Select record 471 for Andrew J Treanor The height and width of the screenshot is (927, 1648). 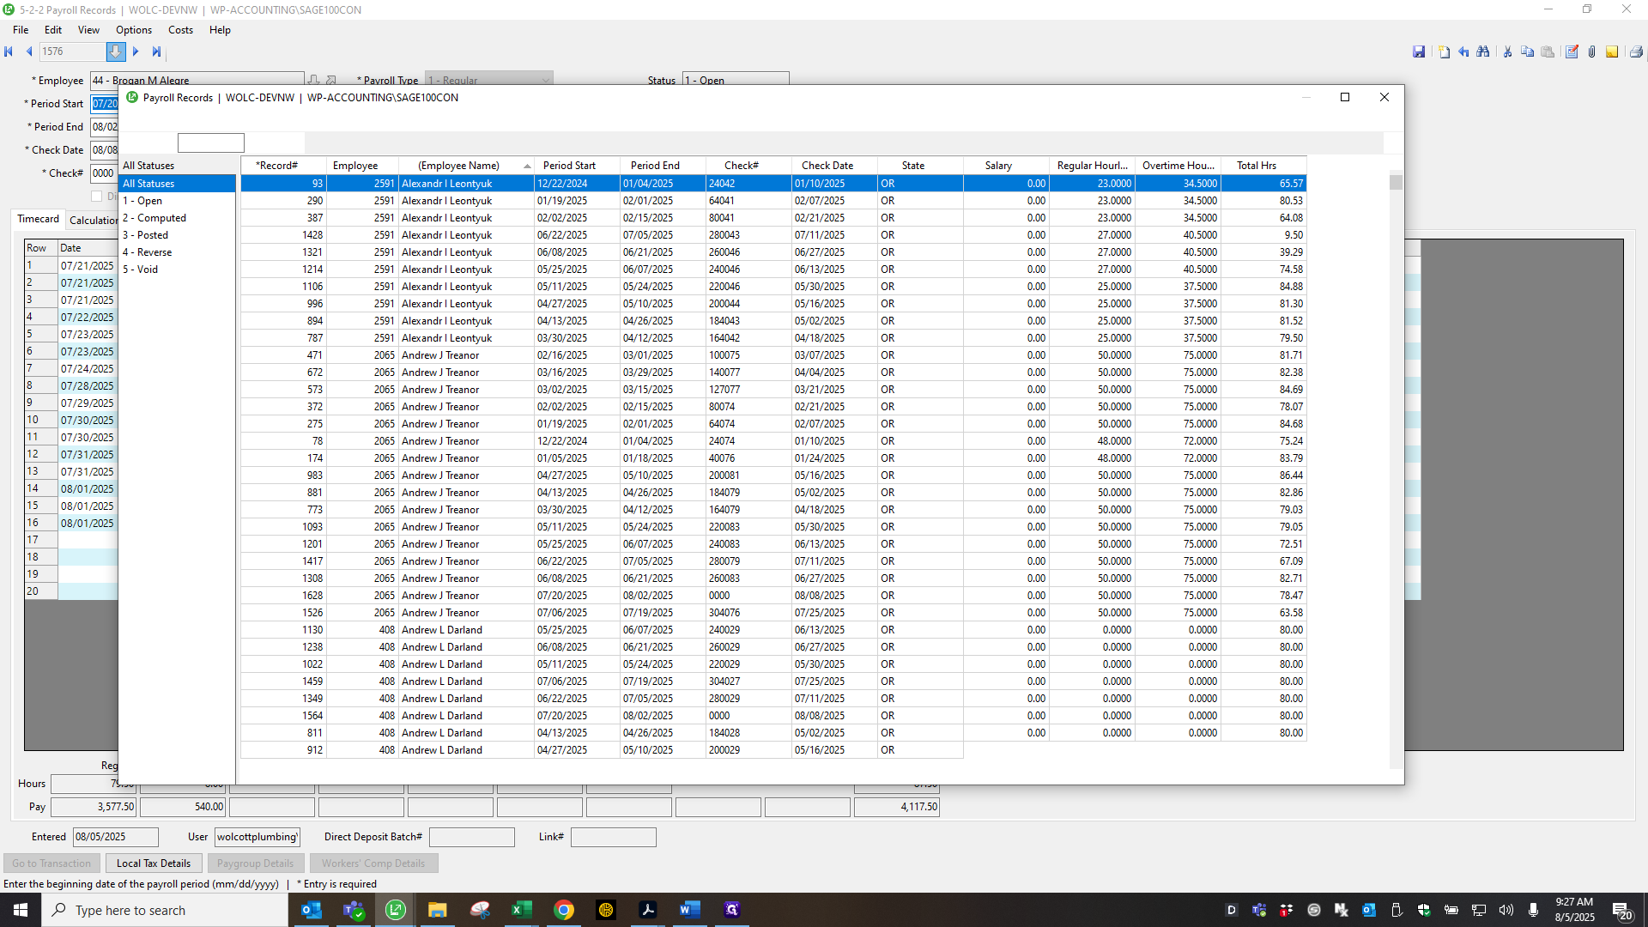tap(773, 355)
